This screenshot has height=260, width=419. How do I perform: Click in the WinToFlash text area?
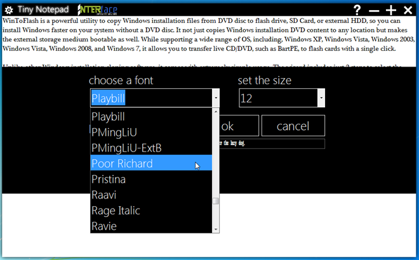(209, 41)
